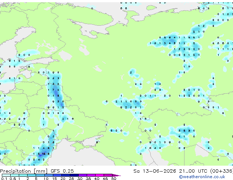Click the 'Sa 13-06-2026' date text
Viewport: 233px width, 180px height.
[x=155, y=171]
